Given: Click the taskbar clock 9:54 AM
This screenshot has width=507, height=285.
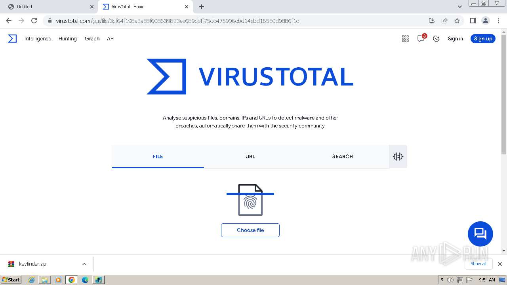Looking at the screenshot, I should [x=487, y=280].
